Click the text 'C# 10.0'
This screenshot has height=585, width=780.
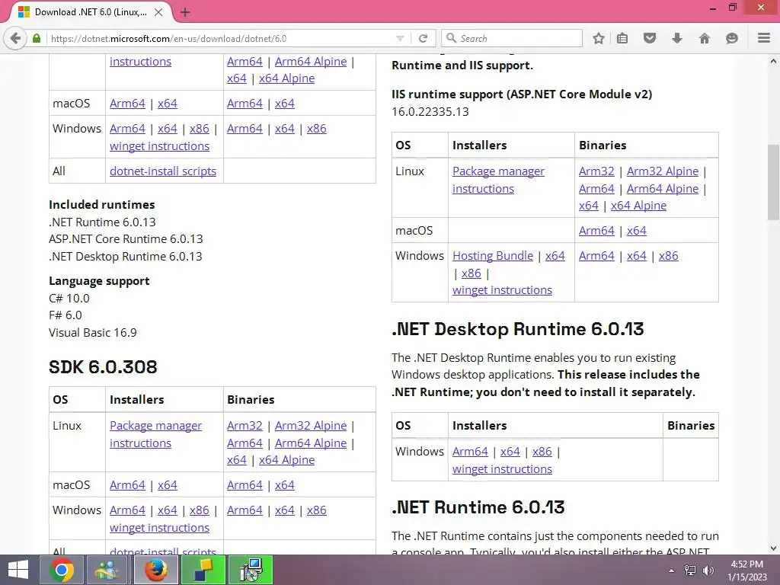tap(69, 299)
